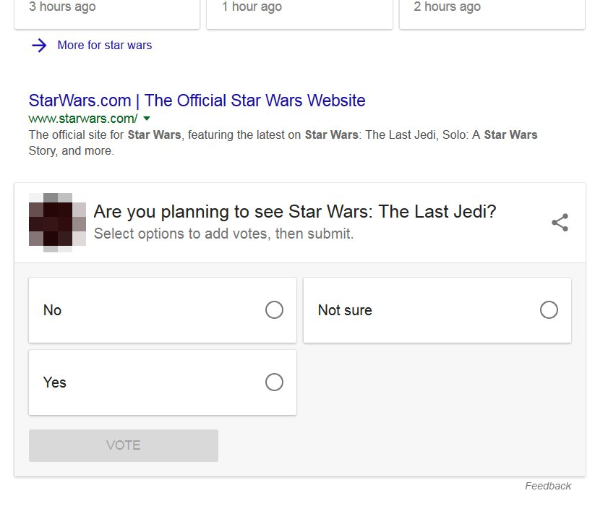Select the Yes poll option
The image size is (608, 522).
162,382
